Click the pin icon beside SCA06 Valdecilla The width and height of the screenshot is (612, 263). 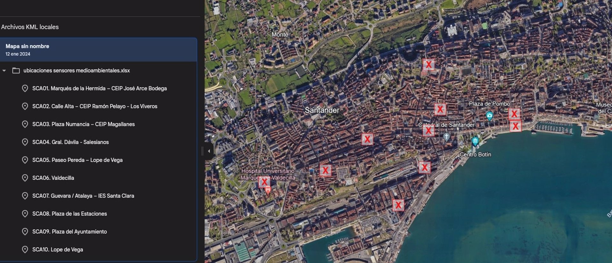point(25,178)
